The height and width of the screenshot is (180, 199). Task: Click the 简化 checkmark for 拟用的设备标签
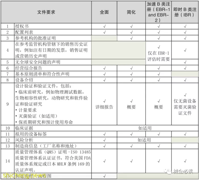(132, 134)
